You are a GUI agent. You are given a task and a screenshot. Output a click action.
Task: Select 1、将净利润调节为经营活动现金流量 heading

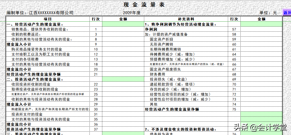(x=181, y=24)
